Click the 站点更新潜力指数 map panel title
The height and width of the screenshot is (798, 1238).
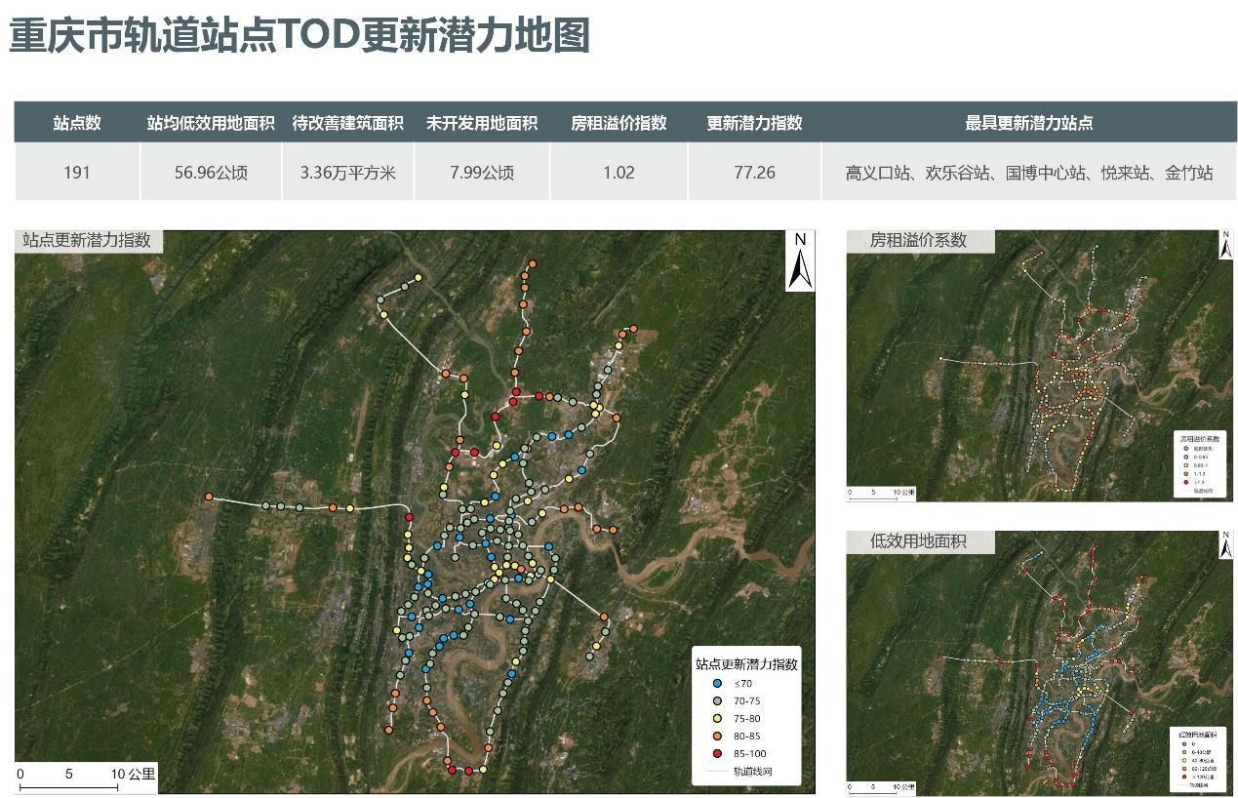tap(87, 240)
